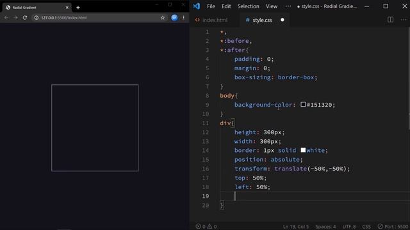Click the editor vertical scrollbar
This screenshot has width=410, height=230.
pos(409,78)
